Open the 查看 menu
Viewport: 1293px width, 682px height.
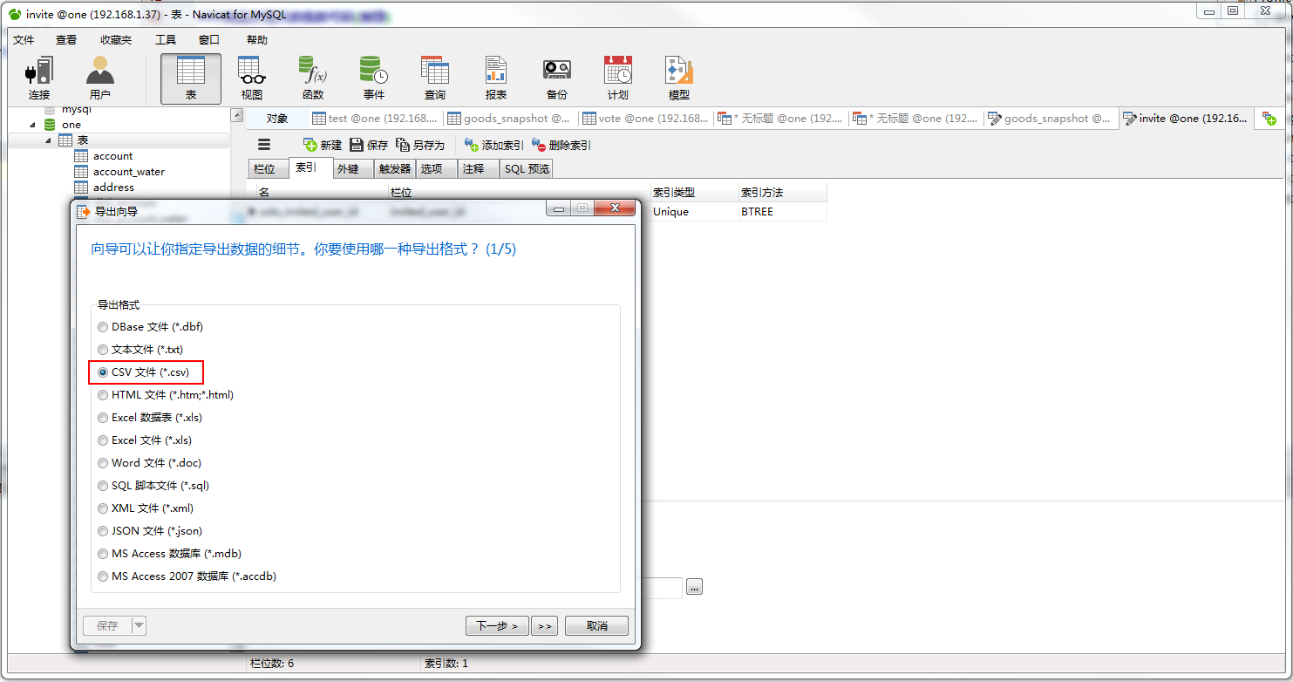[66, 40]
